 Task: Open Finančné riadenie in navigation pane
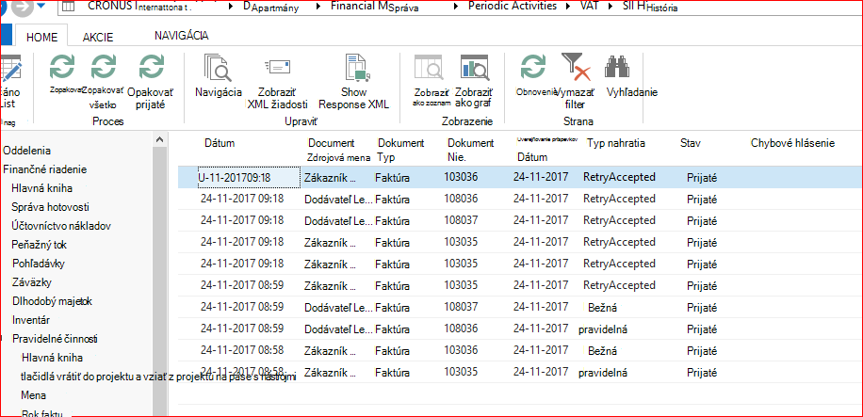point(45,169)
